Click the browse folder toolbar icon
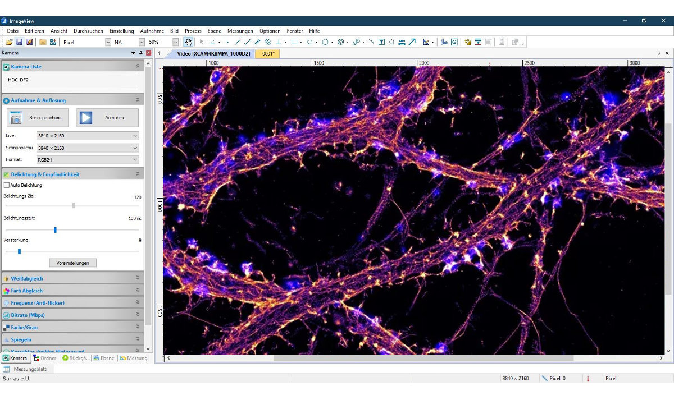 (43, 42)
